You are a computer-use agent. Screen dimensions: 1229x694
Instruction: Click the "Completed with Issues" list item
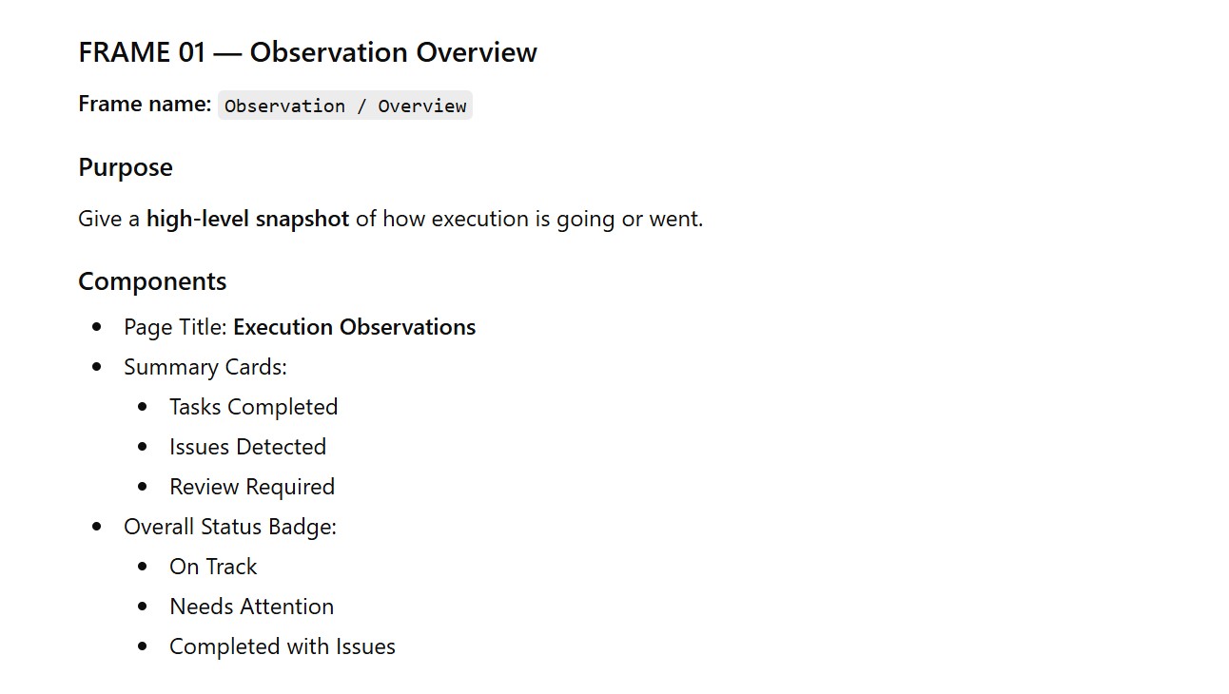282,646
